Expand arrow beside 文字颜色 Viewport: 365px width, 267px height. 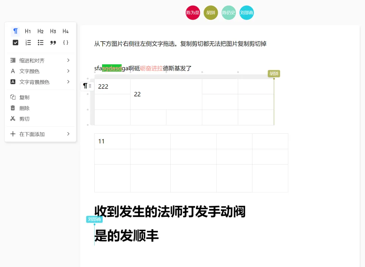(x=68, y=71)
